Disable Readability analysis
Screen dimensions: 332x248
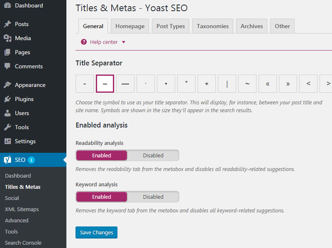[x=153, y=156]
